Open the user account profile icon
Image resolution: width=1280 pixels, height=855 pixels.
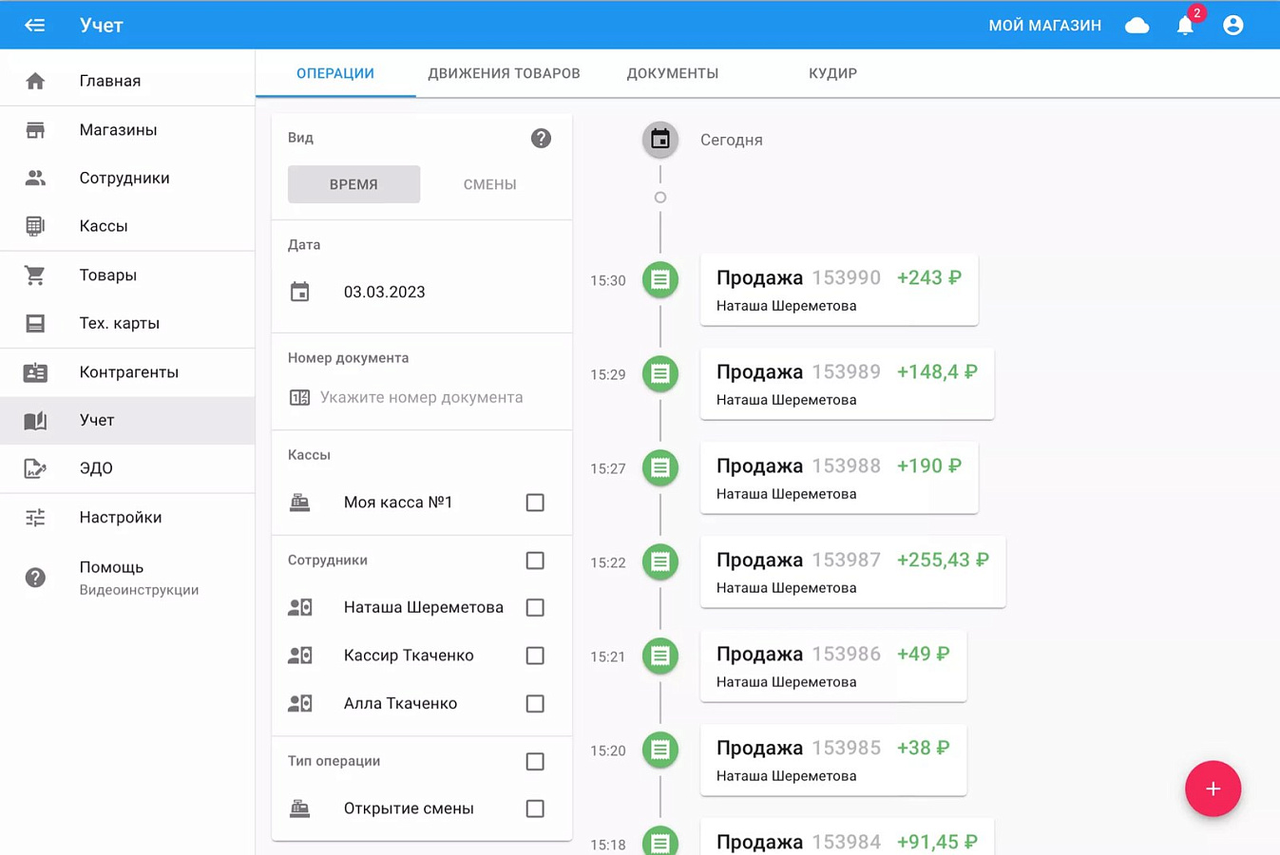coord(1233,26)
